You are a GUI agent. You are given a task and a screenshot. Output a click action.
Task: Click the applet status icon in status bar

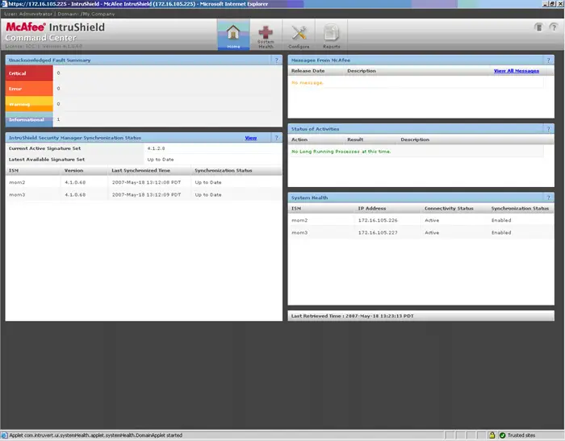coord(4,435)
